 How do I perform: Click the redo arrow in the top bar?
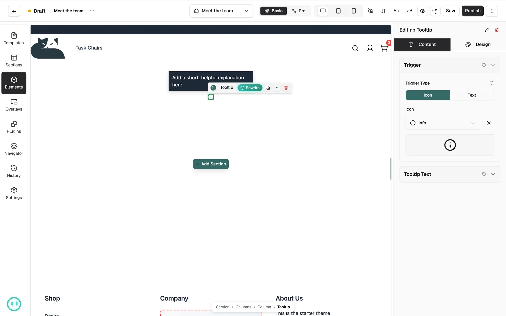click(409, 11)
